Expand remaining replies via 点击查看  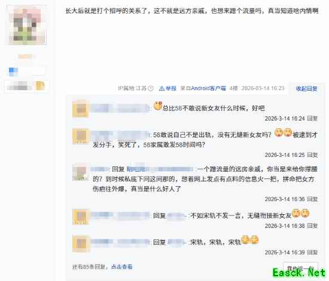coord(121,267)
